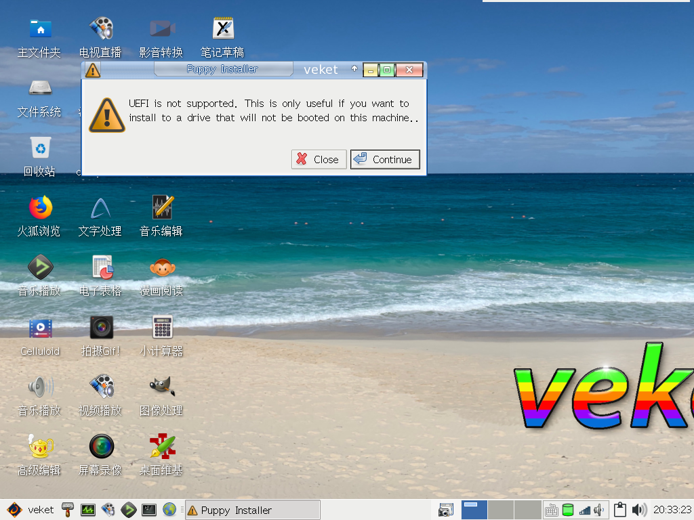
Task: Click the green storage cylinder tray icon
Action: [x=568, y=510]
